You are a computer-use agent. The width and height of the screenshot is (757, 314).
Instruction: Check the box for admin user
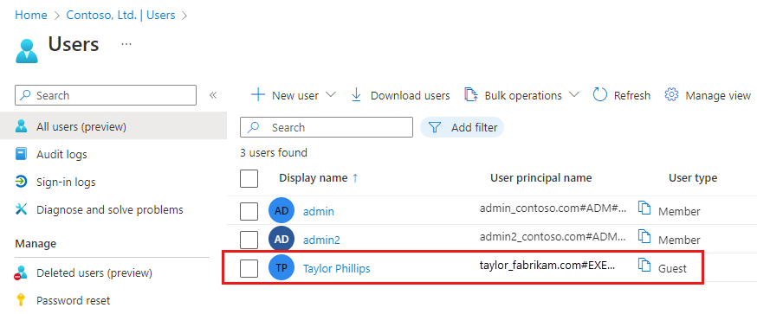pos(249,211)
